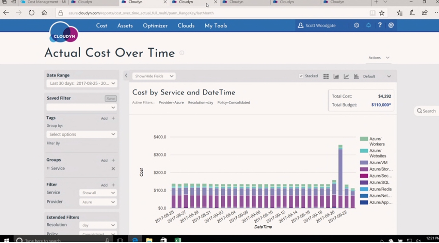Select the area chart view icon
Image resolution: width=439 pixels, height=243 pixels.
336,77
